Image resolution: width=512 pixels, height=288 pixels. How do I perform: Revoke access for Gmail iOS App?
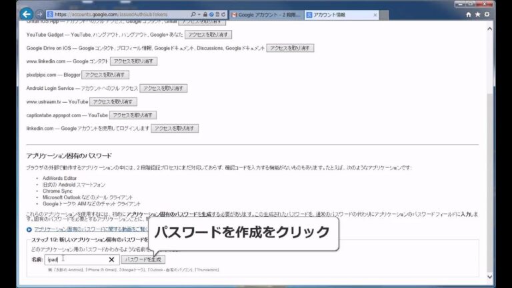[x=202, y=22]
